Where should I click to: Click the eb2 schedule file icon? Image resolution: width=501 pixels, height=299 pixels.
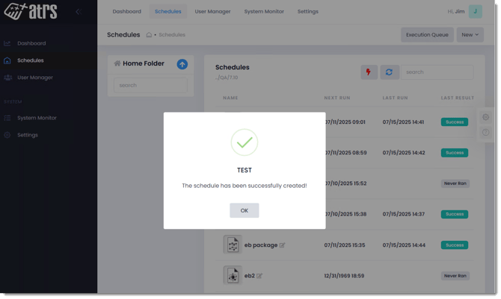pos(232,275)
